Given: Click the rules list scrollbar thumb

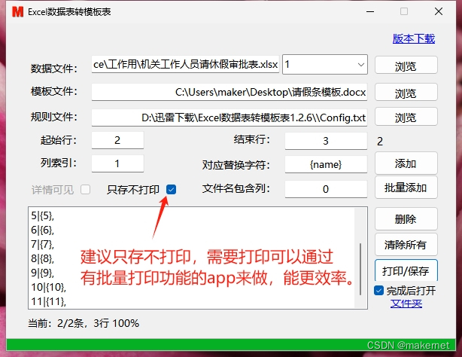Looking at the screenshot, I should click(x=360, y=269).
